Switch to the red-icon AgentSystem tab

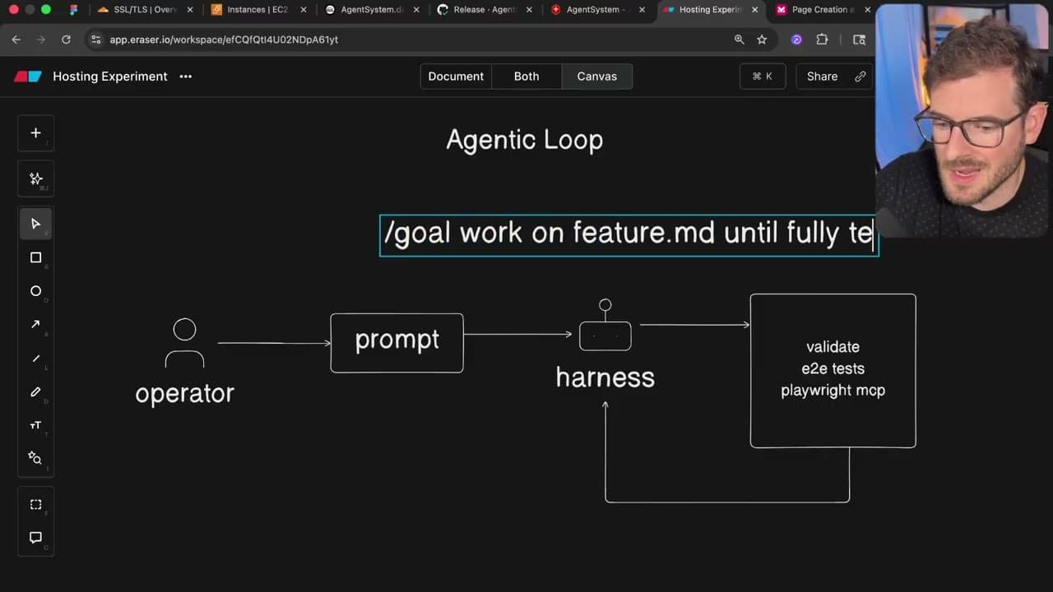point(598,10)
